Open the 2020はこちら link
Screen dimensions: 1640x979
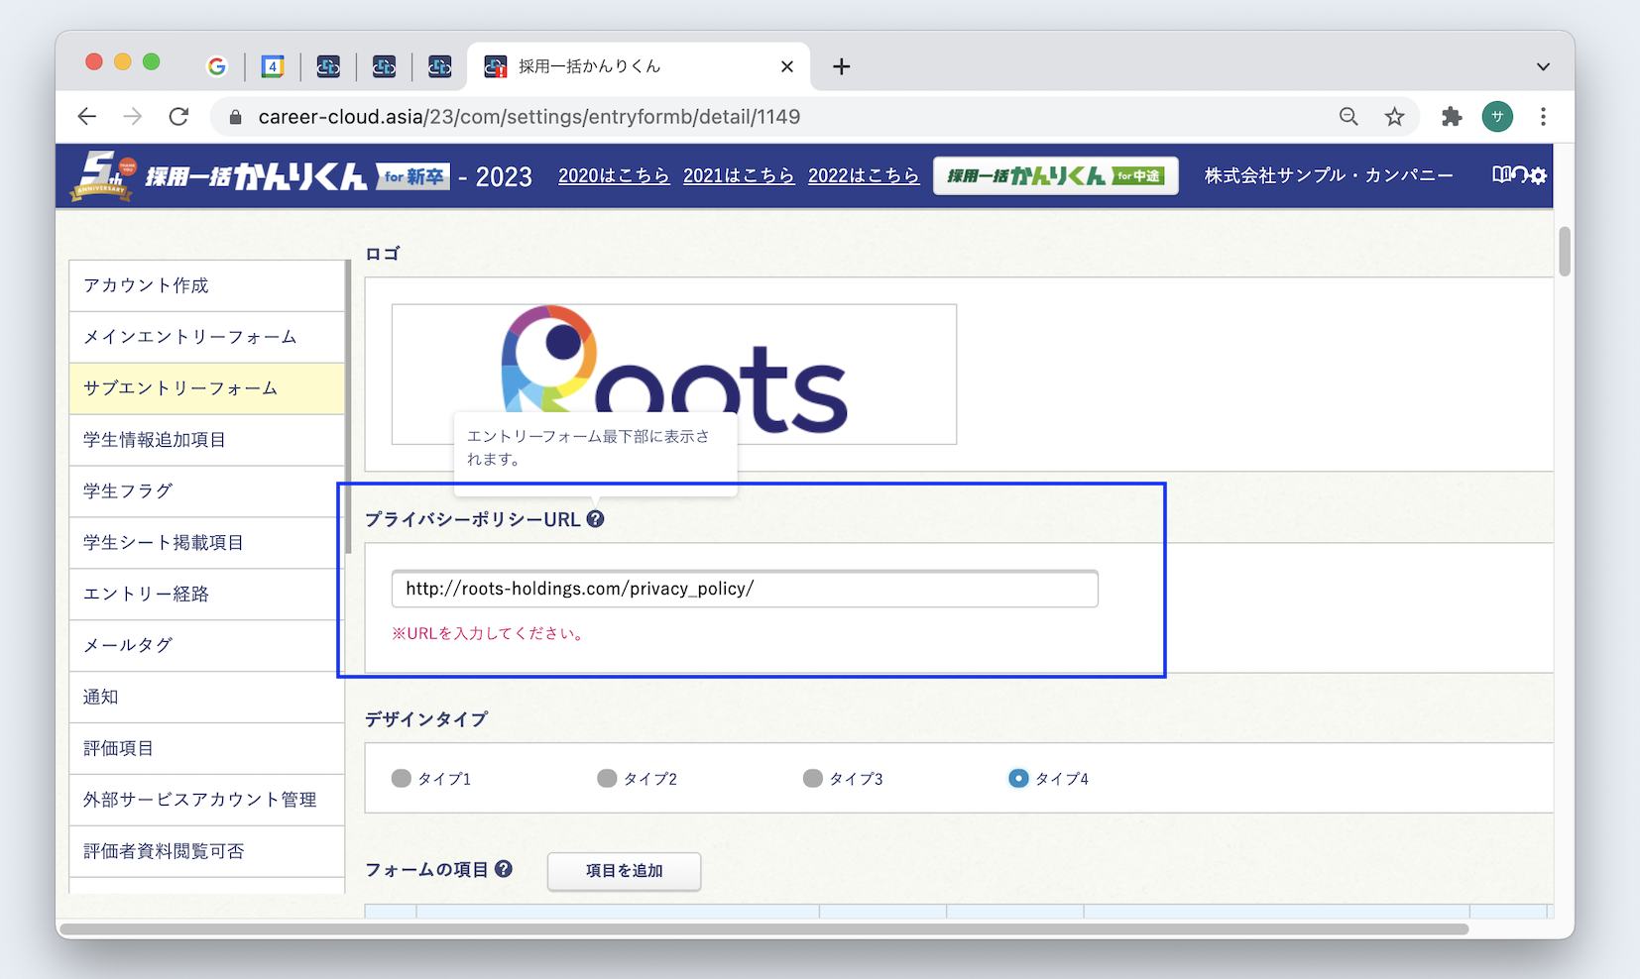click(x=614, y=175)
